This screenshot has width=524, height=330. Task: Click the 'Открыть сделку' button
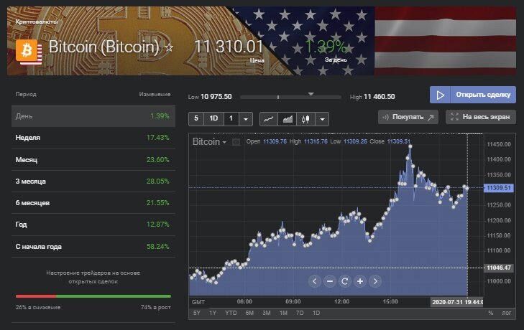point(472,95)
